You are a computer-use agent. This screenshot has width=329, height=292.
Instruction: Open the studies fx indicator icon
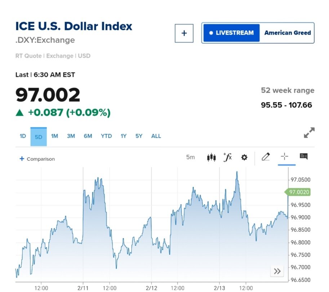228,157
